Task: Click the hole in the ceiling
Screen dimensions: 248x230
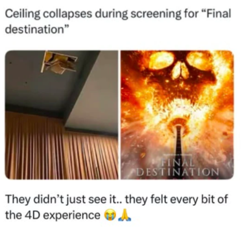Action: pos(59,62)
